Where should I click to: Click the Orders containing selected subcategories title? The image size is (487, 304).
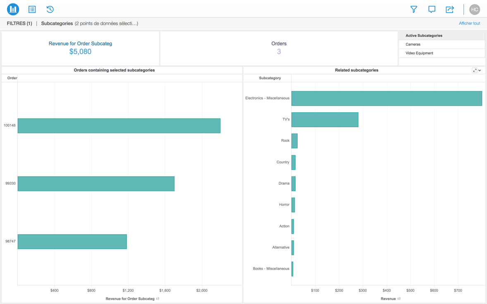pos(114,70)
